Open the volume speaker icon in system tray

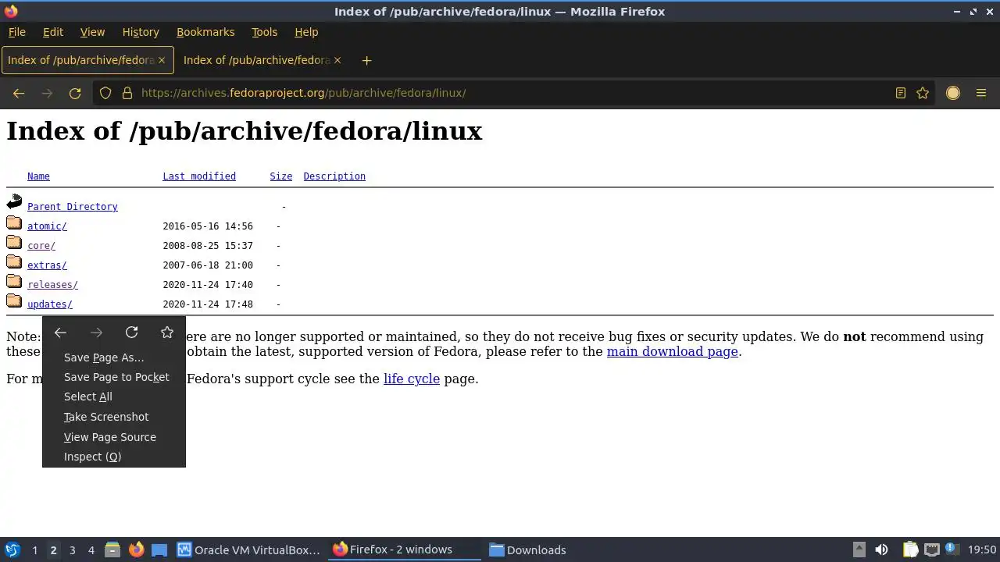click(x=881, y=550)
